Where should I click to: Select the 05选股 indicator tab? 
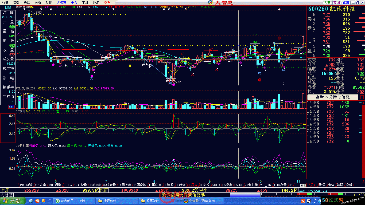click(169, 185)
